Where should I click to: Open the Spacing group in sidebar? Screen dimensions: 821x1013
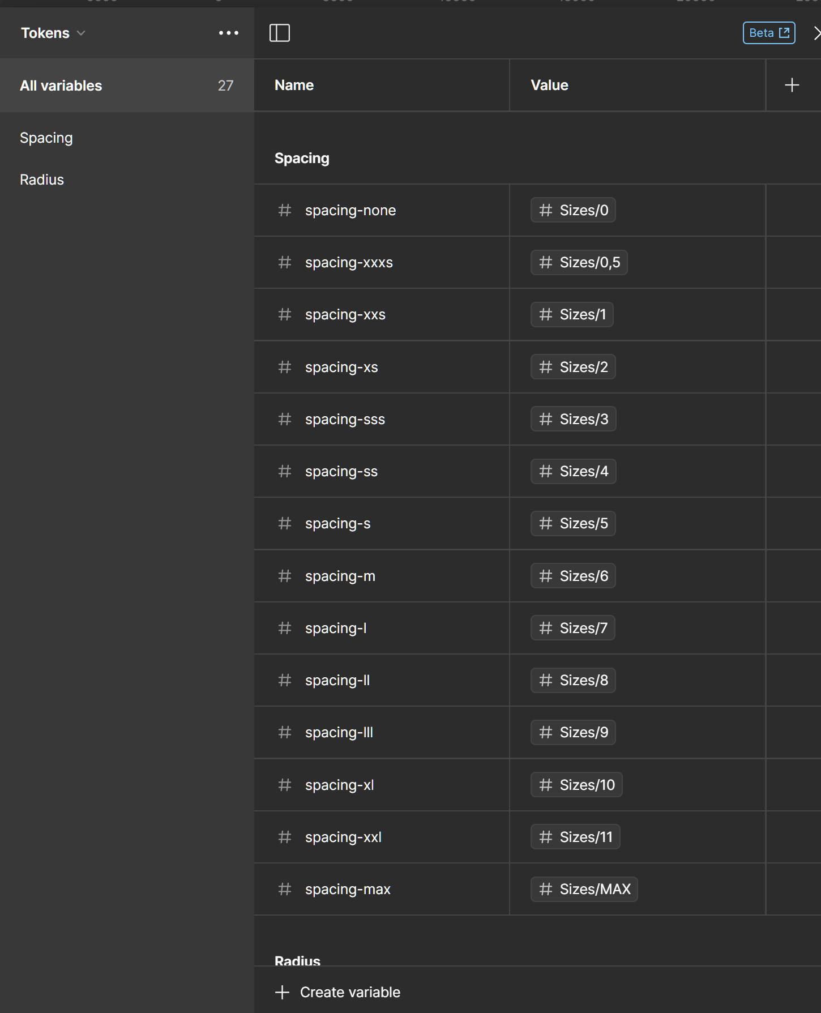pyautogui.click(x=46, y=138)
